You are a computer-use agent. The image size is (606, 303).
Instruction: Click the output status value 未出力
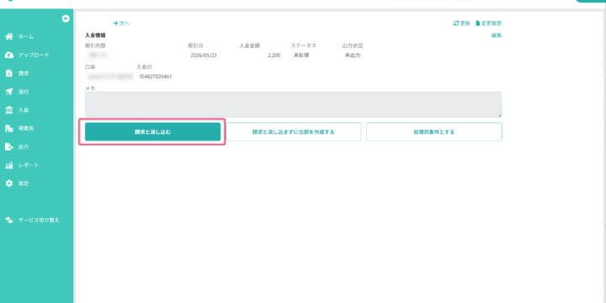coord(353,56)
